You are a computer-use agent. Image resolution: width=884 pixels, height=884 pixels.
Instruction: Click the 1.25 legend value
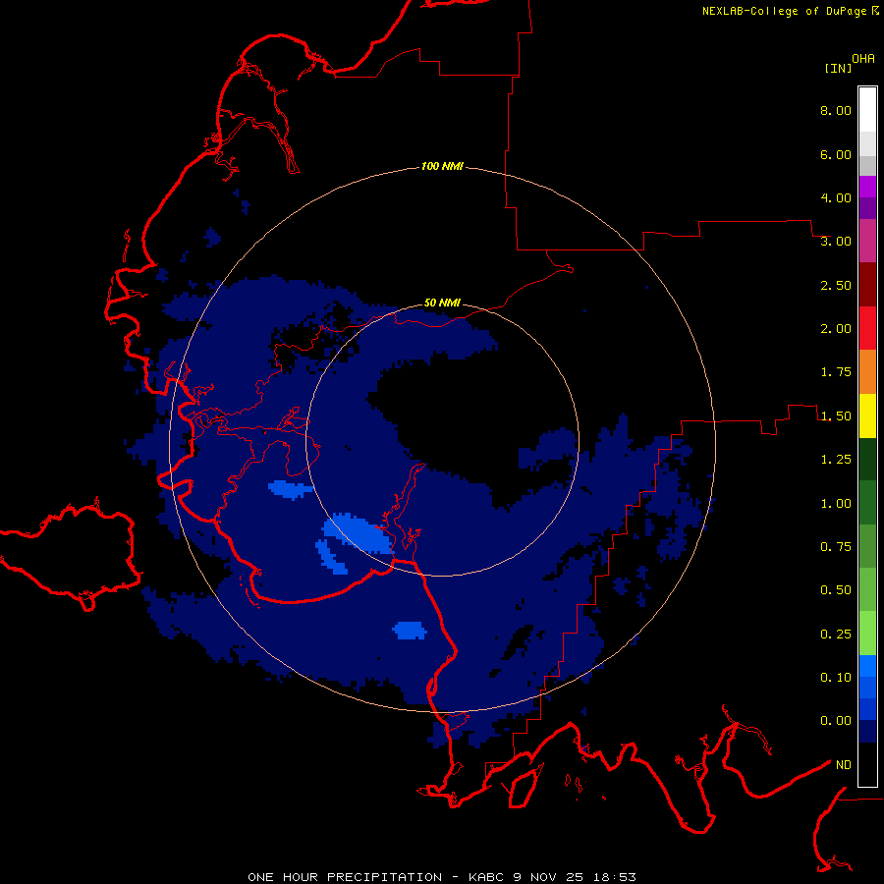836,460
